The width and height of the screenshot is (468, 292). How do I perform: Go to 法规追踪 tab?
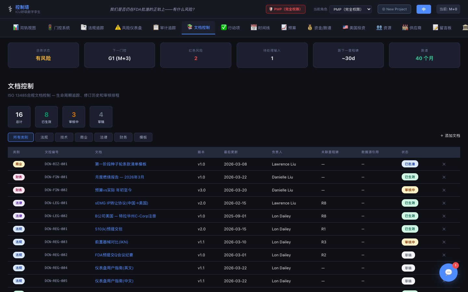coord(92,28)
